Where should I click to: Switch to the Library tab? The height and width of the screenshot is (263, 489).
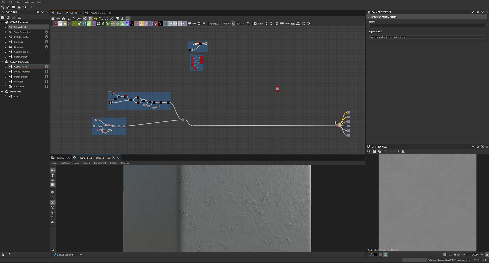[x=60, y=158]
